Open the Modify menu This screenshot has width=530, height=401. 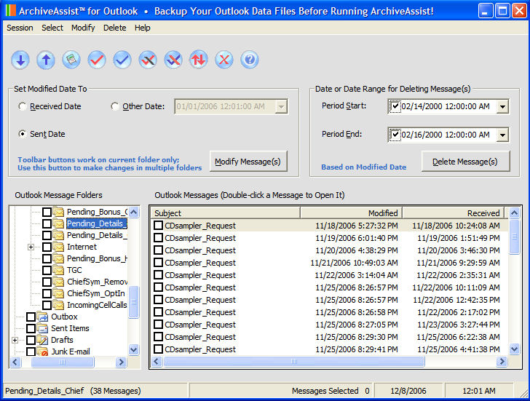[83, 28]
